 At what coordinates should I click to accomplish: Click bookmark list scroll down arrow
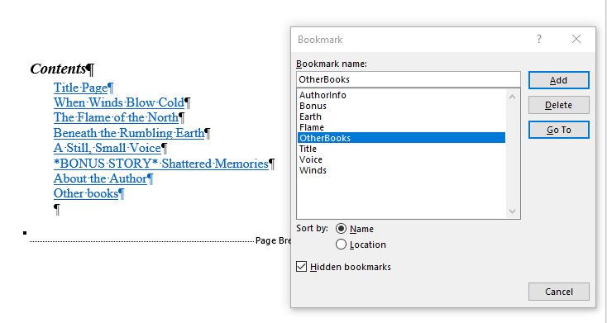[512, 211]
